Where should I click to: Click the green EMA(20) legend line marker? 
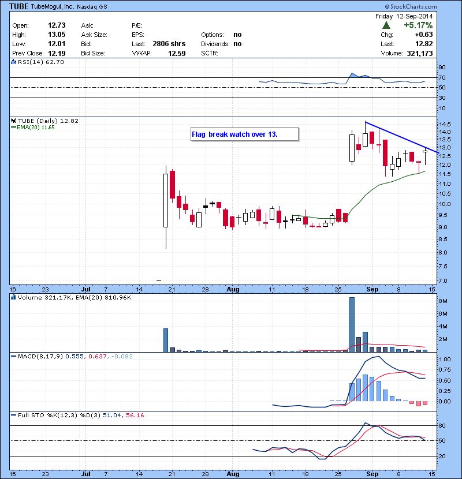point(14,128)
